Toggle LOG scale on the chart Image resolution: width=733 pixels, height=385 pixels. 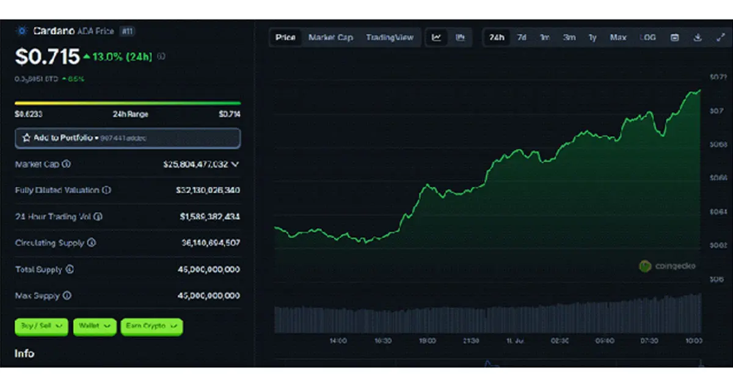click(x=647, y=38)
